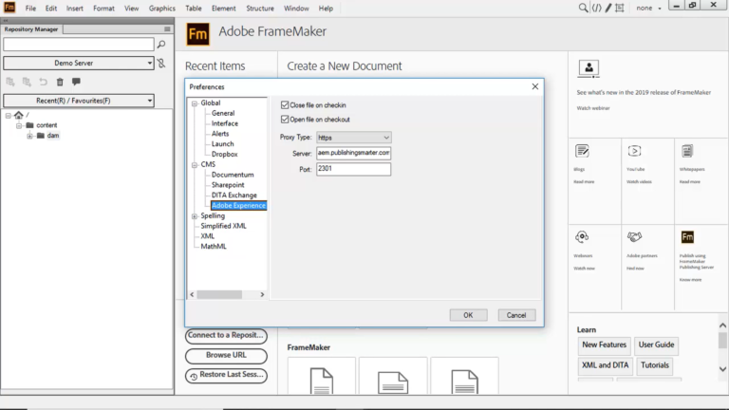The height and width of the screenshot is (410, 729).
Task: Click the first FrameMaker document template thumbnail
Action: [322, 376]
